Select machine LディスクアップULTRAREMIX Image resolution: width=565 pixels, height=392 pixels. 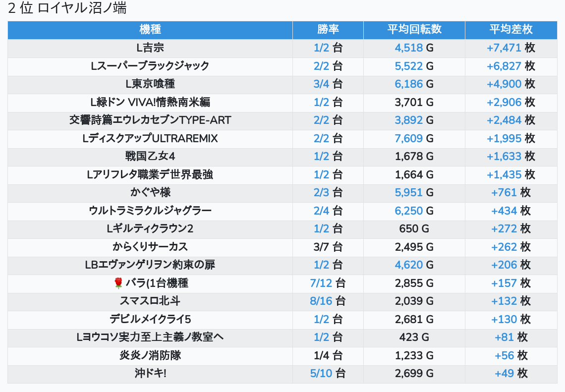pos(150,138)
